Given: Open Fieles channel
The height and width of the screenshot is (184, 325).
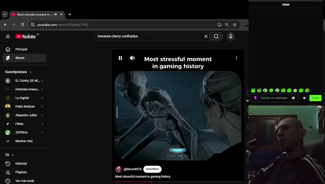Looking at the screenshot, I should point(25,124).
